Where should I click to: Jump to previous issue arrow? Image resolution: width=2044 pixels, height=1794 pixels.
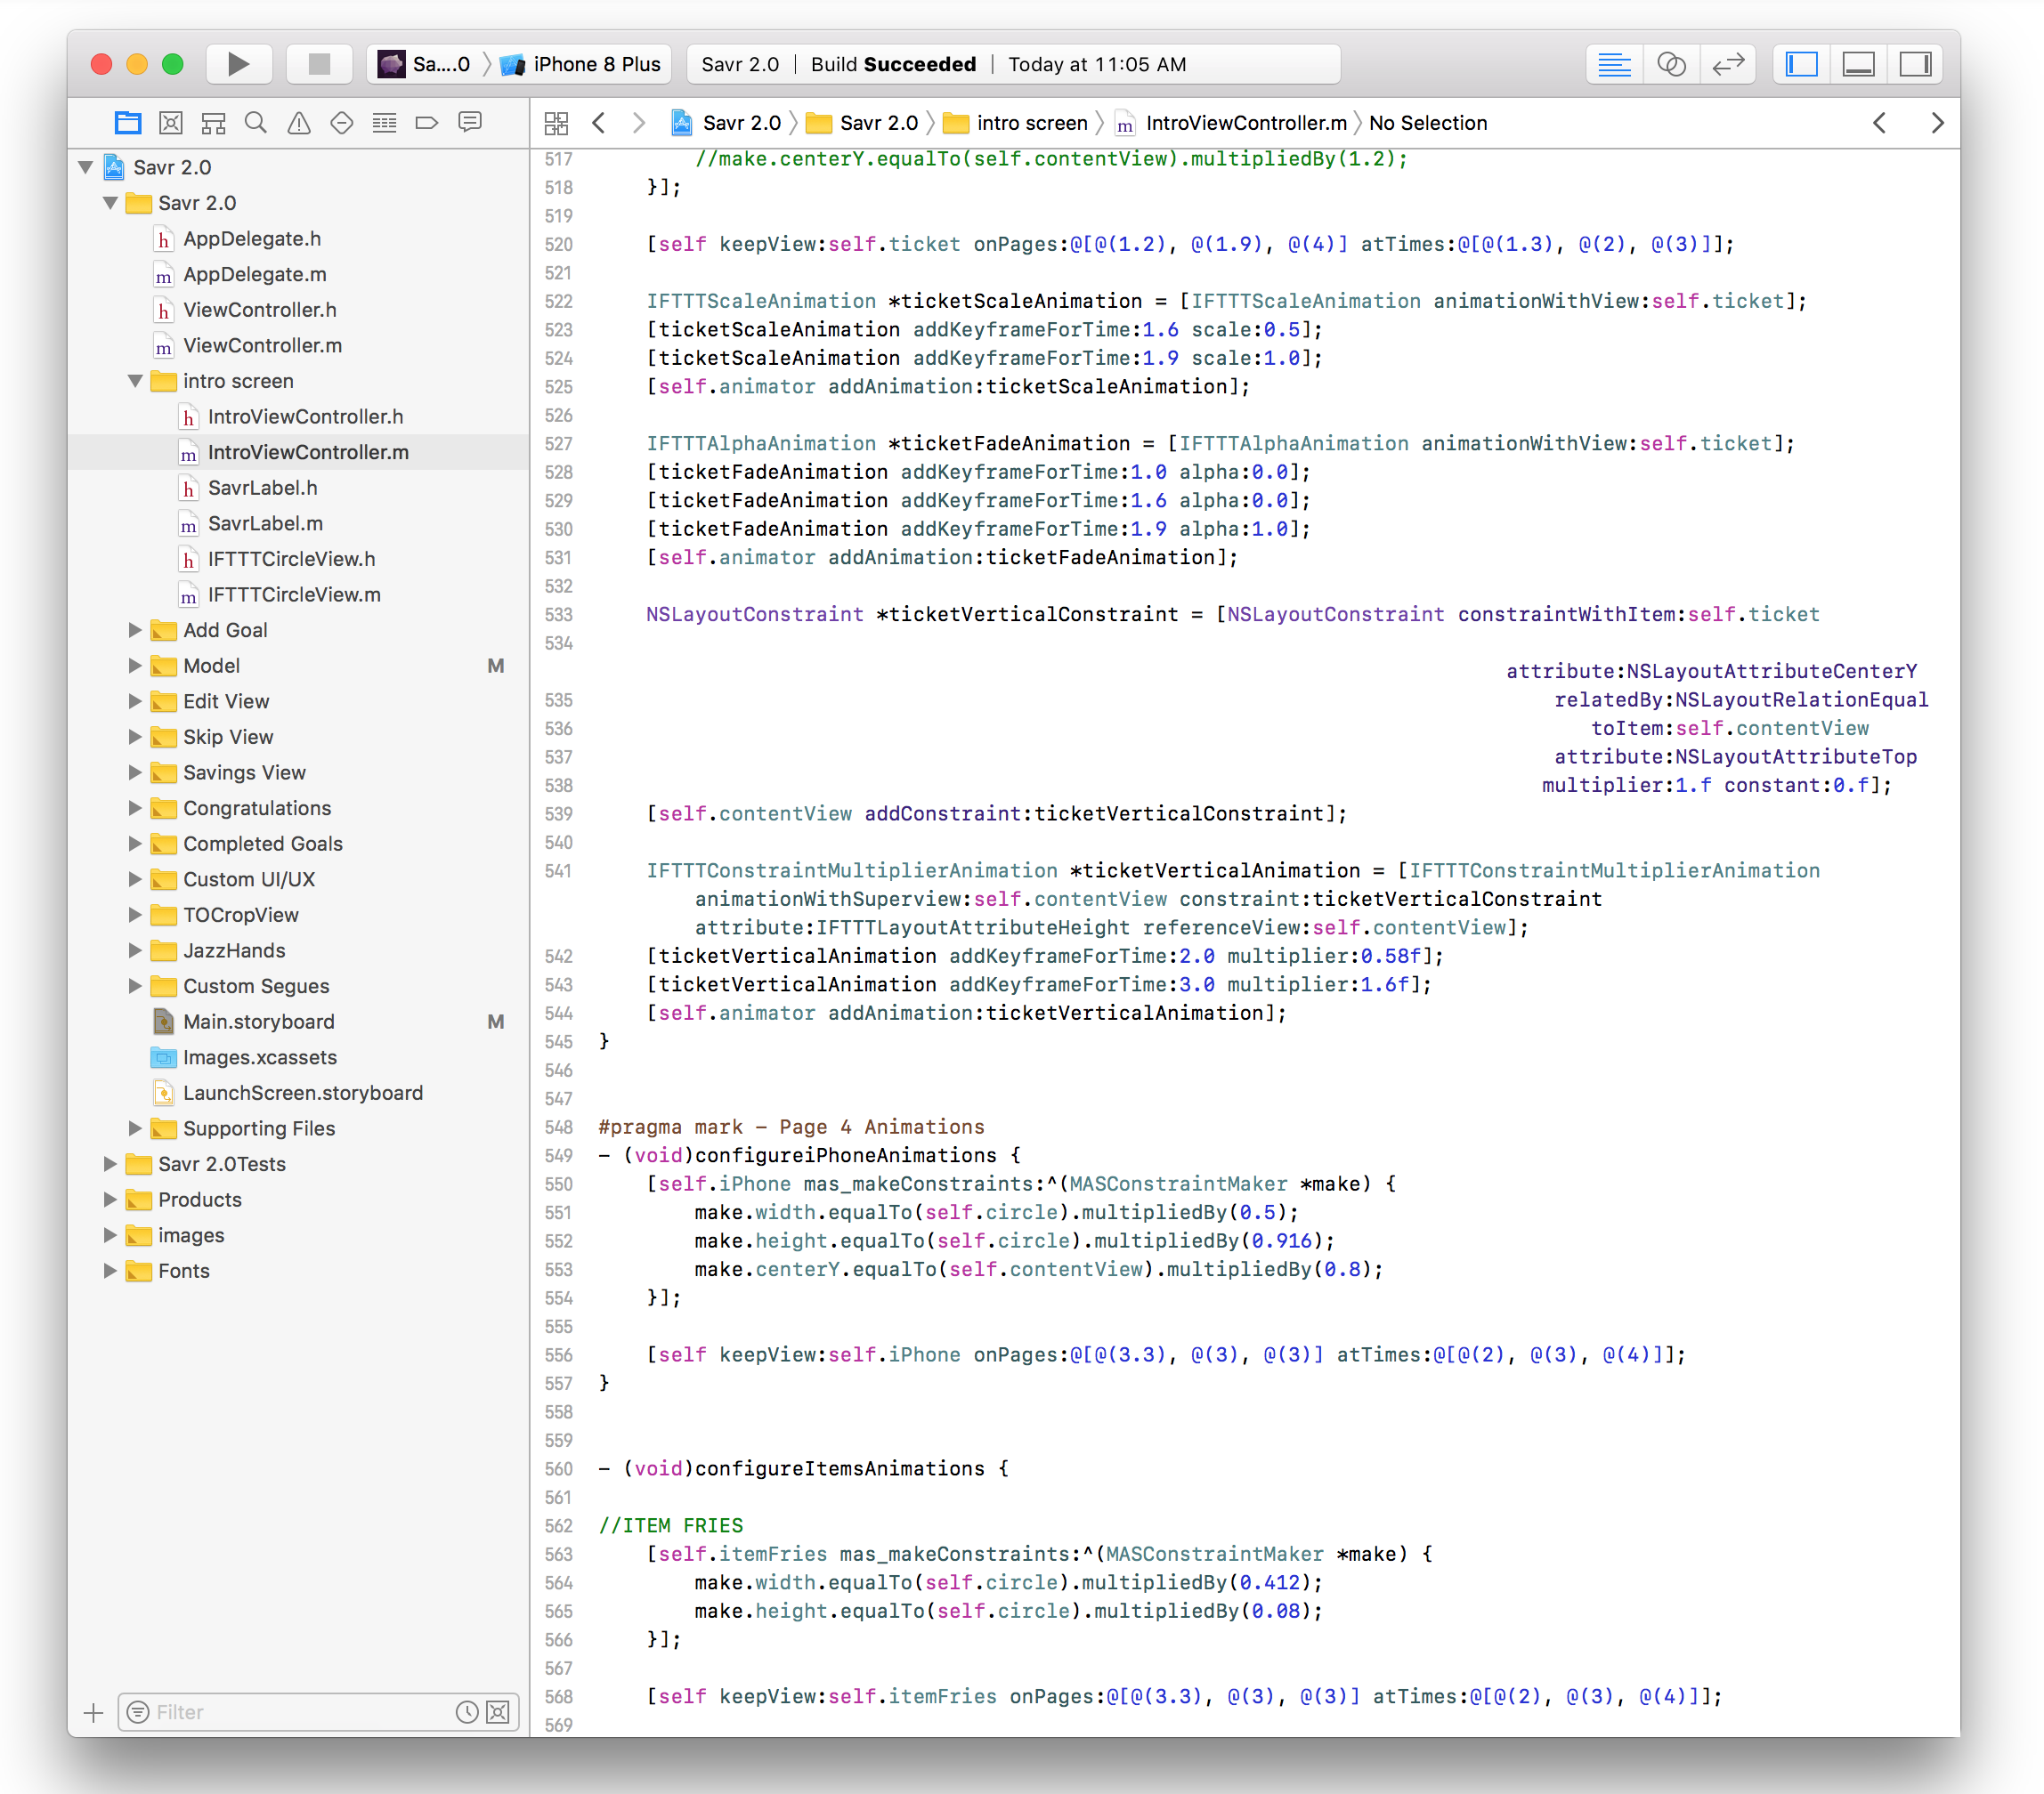1880,123
